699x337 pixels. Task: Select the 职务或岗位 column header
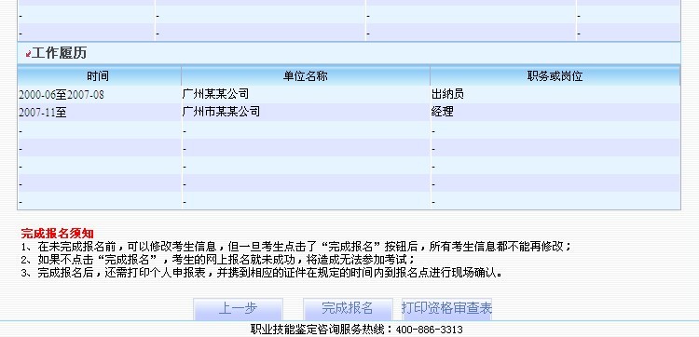click(555, 76)
